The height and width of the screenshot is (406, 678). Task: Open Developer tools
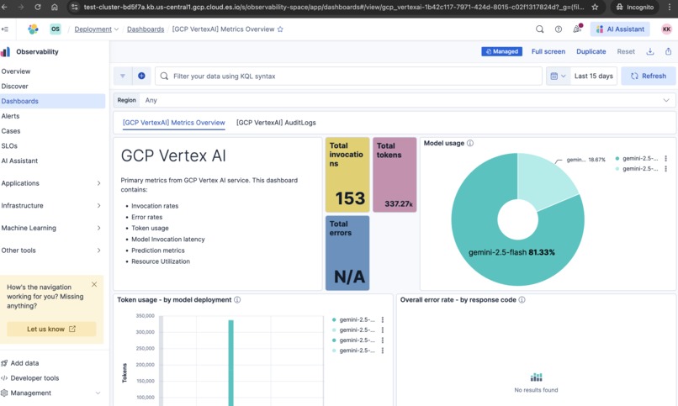[34, 378]
